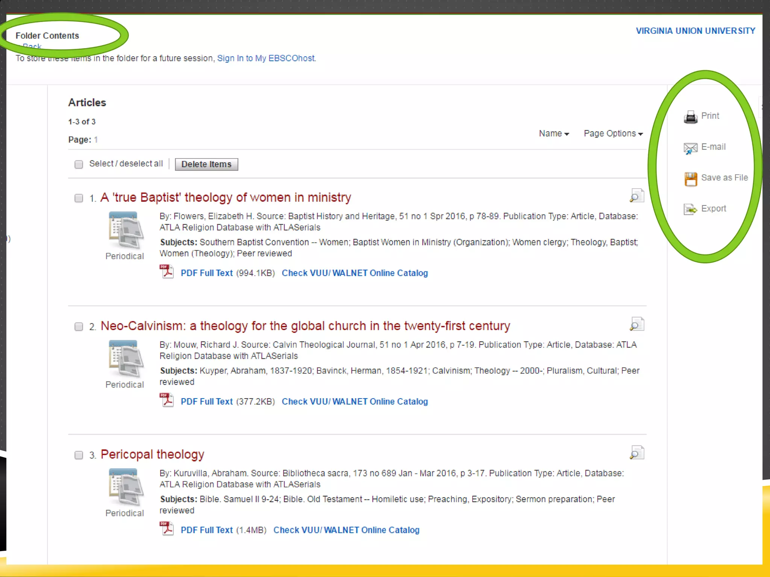Tick checkbox for article 1 'true Baptist'
Screen dimensions: 770x577
pyautogui.click(x=79, y=198)
